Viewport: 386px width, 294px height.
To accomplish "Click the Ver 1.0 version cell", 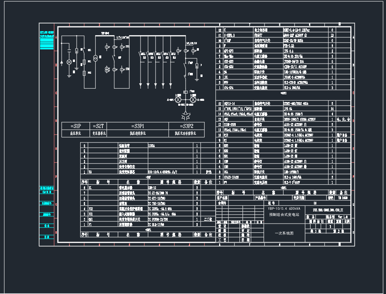I will point(342,216).
